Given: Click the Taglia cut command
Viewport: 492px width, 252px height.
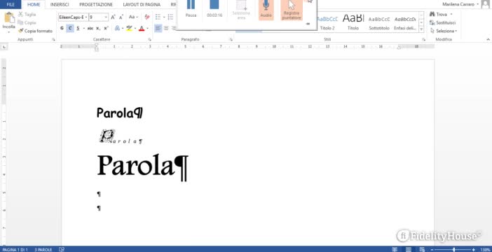Looking at the screenshot, I should [x=27, y=15].
